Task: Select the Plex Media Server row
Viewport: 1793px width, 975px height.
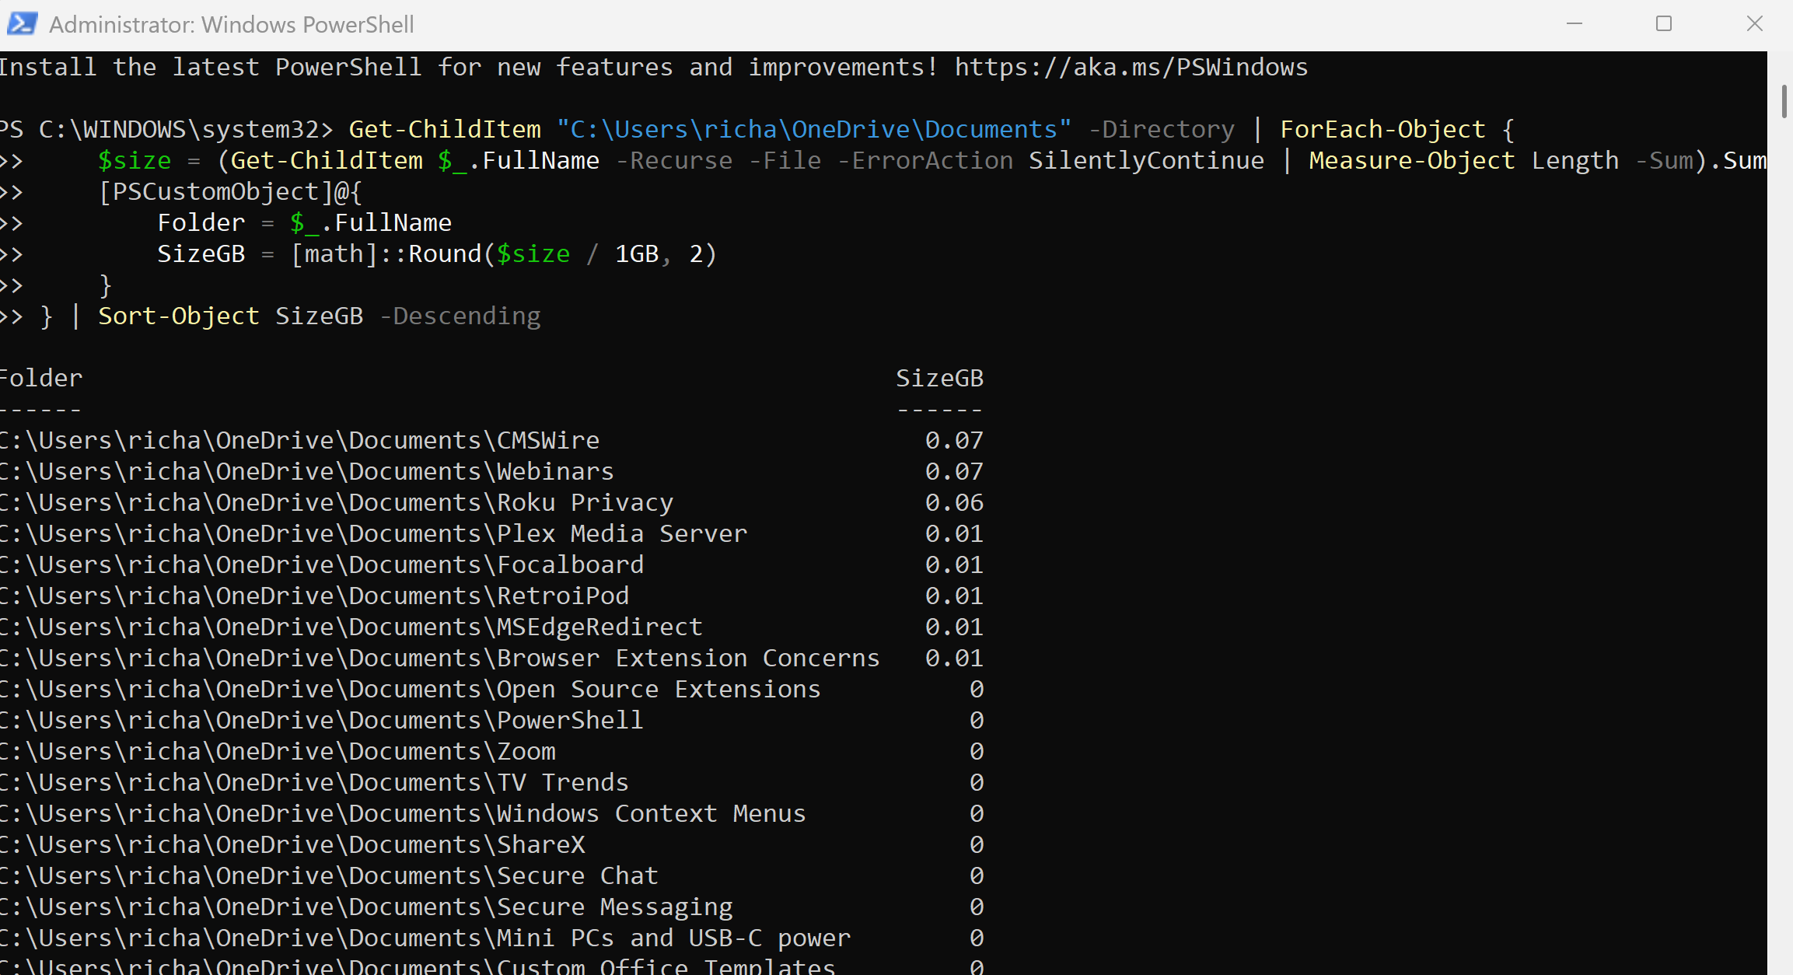Action: point(492,534)
